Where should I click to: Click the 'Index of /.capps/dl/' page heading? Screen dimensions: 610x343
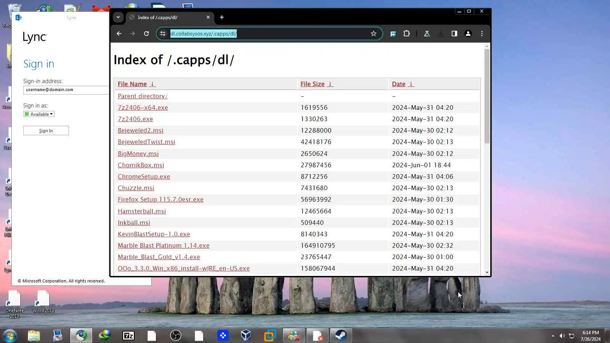coord(174,60)
